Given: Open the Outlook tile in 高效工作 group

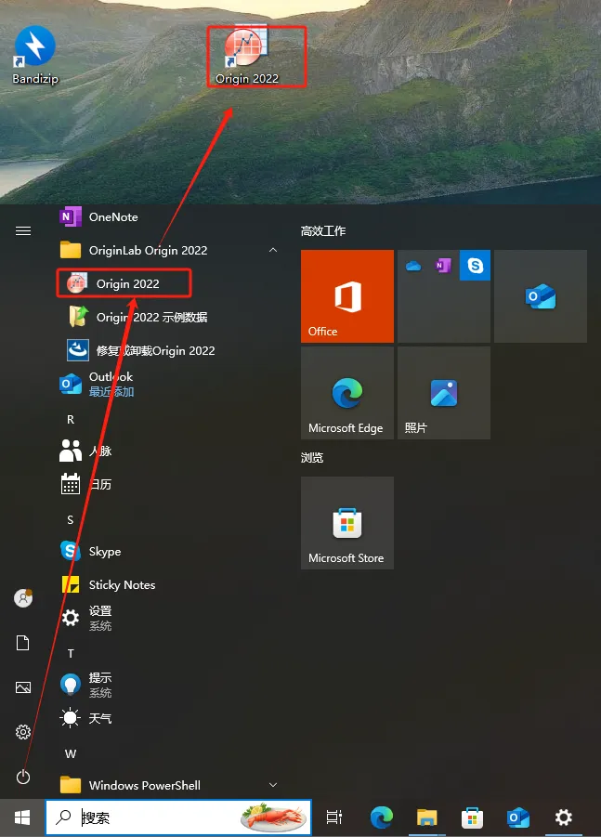Looking at the screenshot, I should pos(541,296).
